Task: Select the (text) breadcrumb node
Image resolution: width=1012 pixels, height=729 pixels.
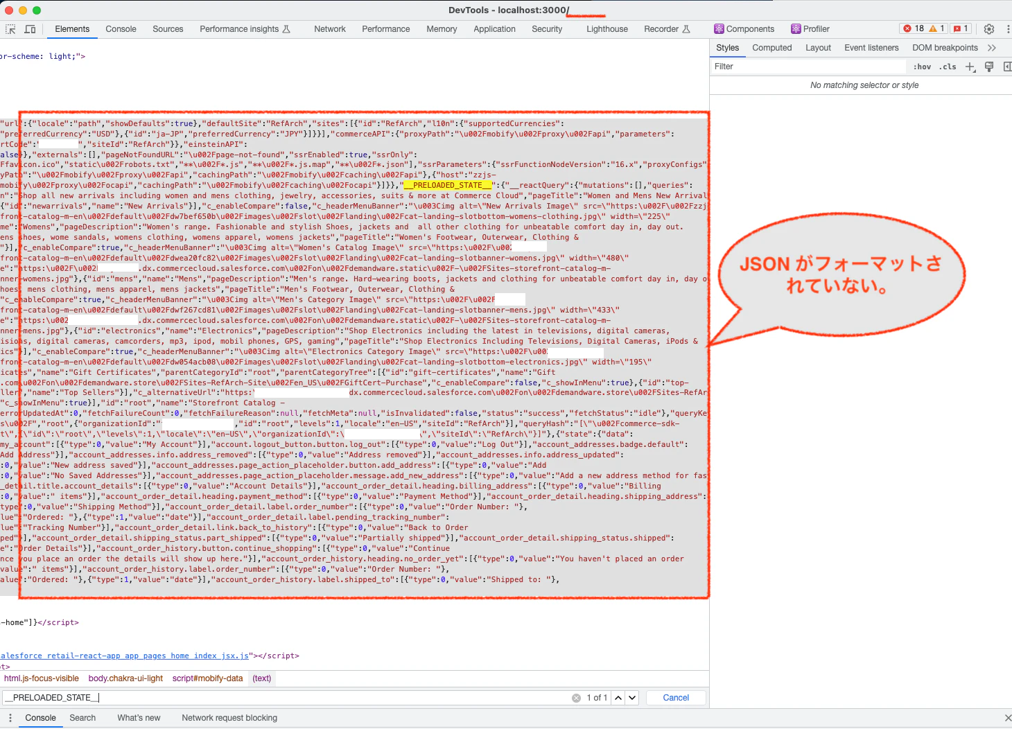Action: coord(262,678)
